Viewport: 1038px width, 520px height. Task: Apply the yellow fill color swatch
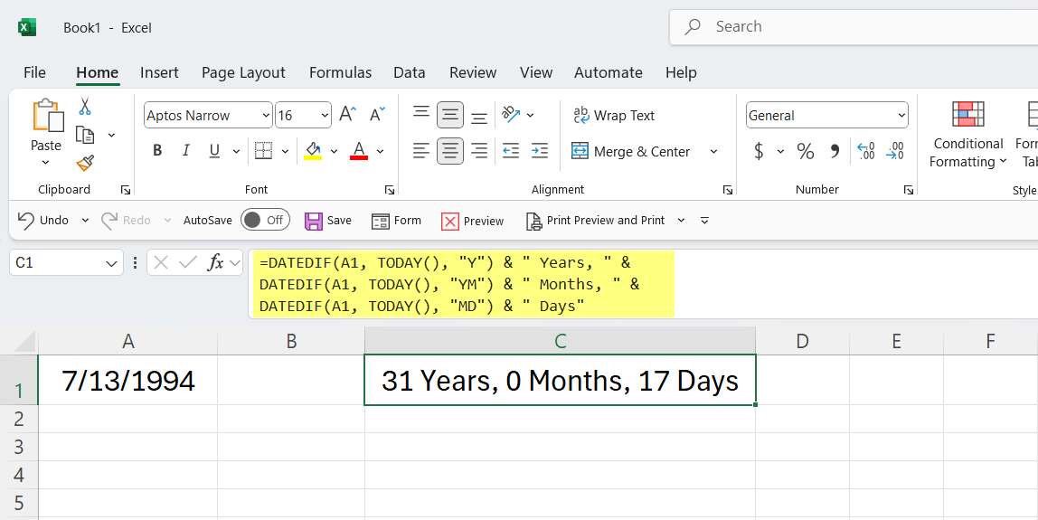[313, 151]
